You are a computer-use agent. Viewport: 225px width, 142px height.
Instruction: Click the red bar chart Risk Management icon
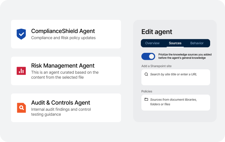coord(21,71)
